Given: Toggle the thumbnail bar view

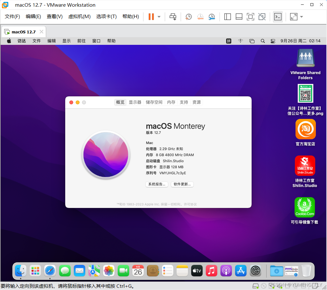Looking at the screenshot, I should 239,17.
